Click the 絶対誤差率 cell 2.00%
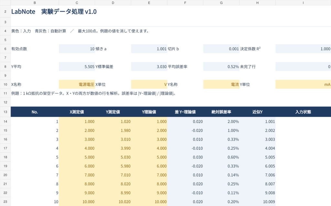Viewport: 331px width, 206px height. [221, 121]
